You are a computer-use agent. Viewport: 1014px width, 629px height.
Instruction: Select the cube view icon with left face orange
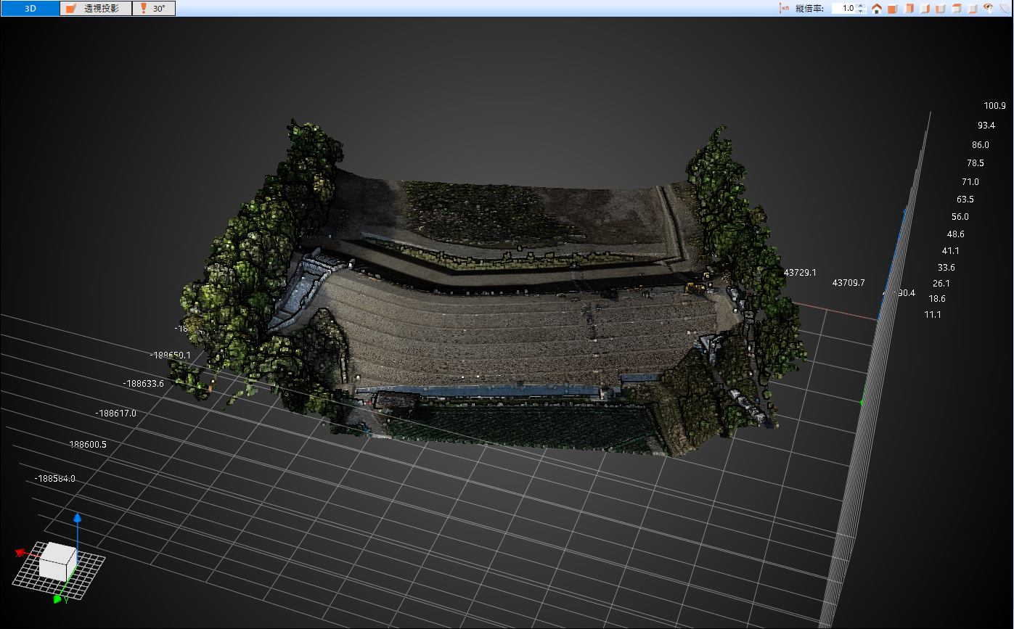[x=941, y=9]
